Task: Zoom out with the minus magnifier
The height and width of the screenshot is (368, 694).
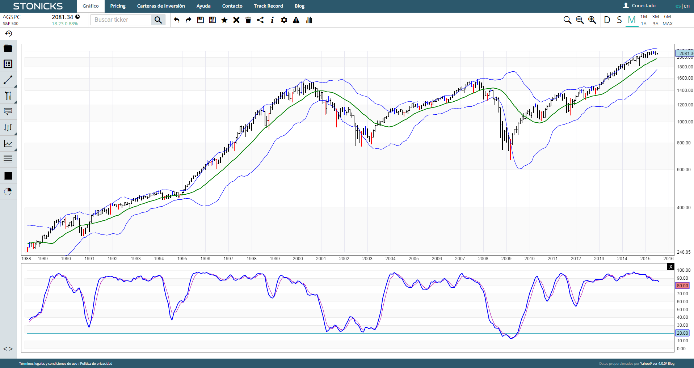Action: [580, 20]
